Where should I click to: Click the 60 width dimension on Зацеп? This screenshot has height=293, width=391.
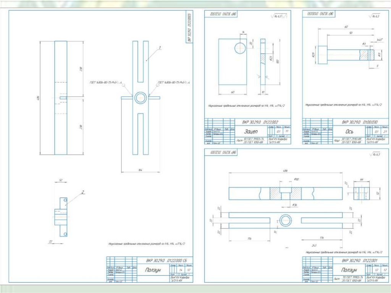pos(233,92)
